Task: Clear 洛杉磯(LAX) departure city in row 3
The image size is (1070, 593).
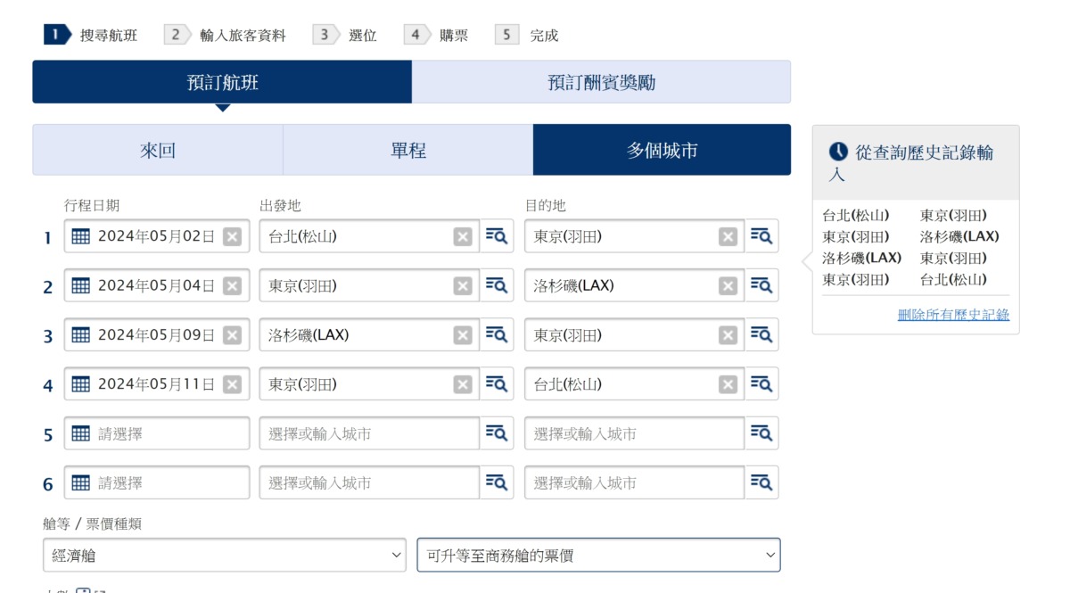Action: click(x=462, y=335)
